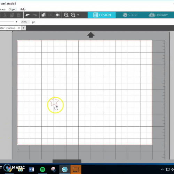The image size is (174, 174).
Task: Open the Object menu
Action: point(13,9)
